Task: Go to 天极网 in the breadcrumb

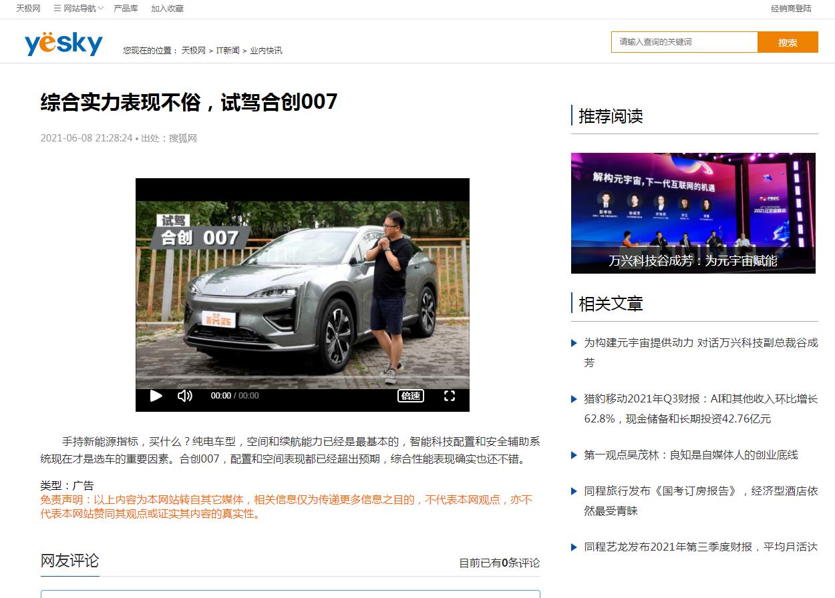Action: coord(194,51)
